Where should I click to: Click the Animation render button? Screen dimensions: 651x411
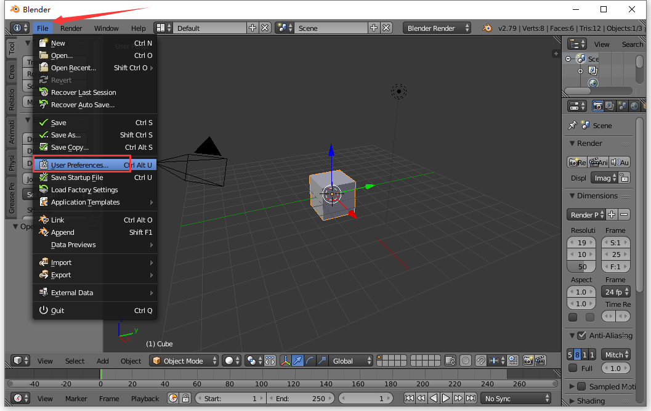(x=598, y=162)
